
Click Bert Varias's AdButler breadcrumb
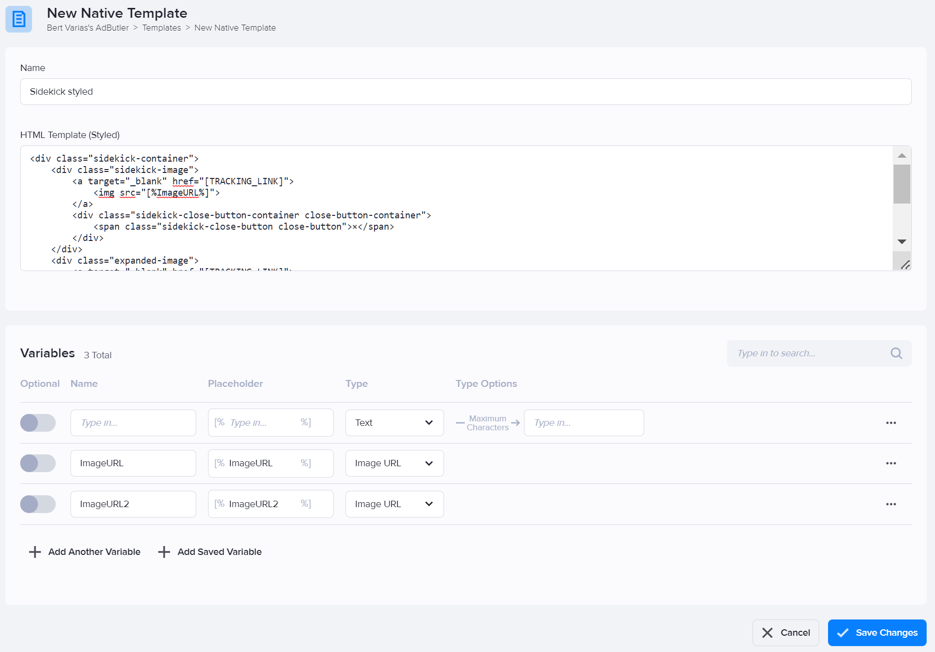(x=88, y=28)
